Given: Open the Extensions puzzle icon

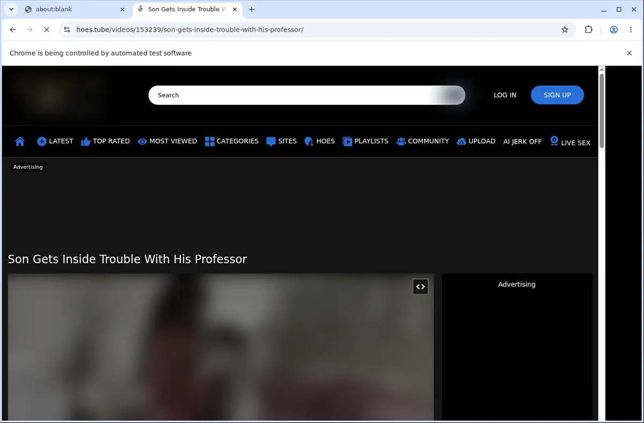Looking at the screenshot, I should click(x=589, y=29).
